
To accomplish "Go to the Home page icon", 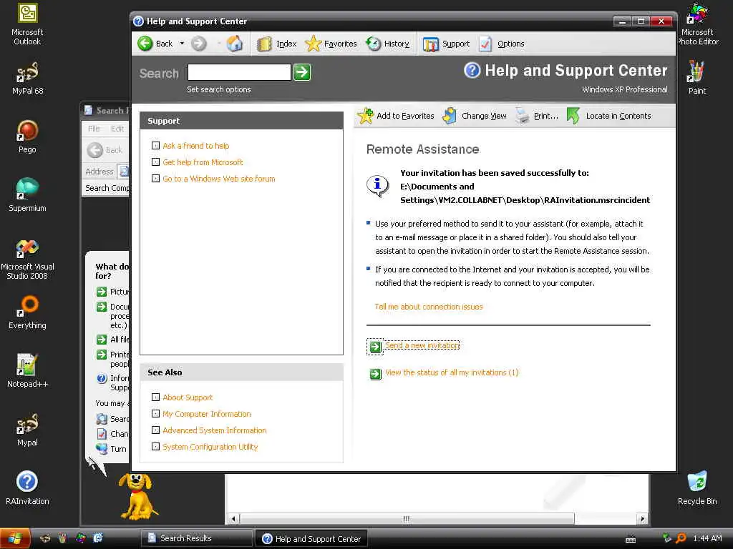I will point(235,44).
